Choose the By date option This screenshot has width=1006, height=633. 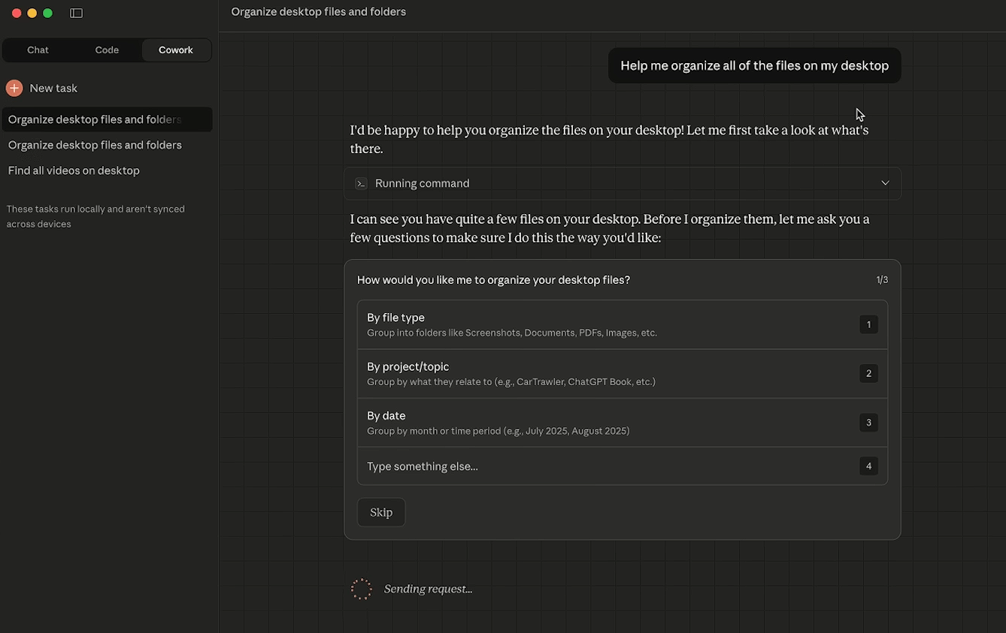(x=511, y=422)
